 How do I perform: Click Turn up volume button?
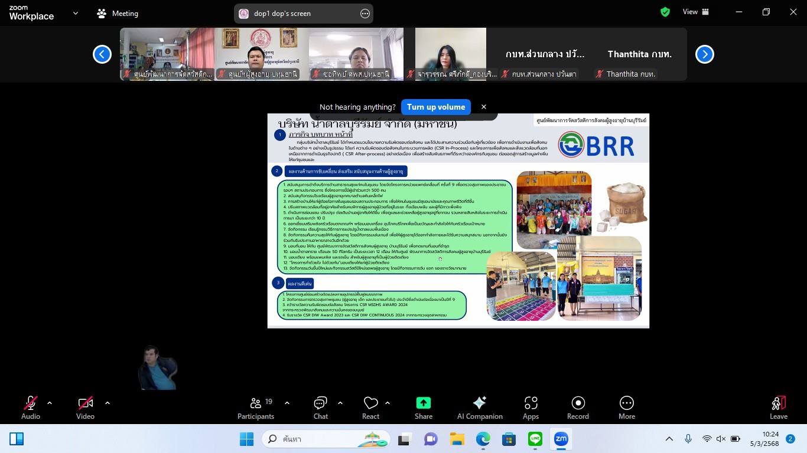[x=435, y=107]
